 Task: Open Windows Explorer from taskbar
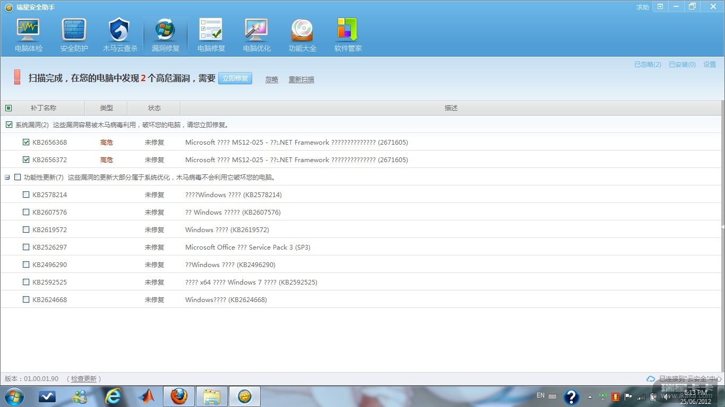point(212,396)
